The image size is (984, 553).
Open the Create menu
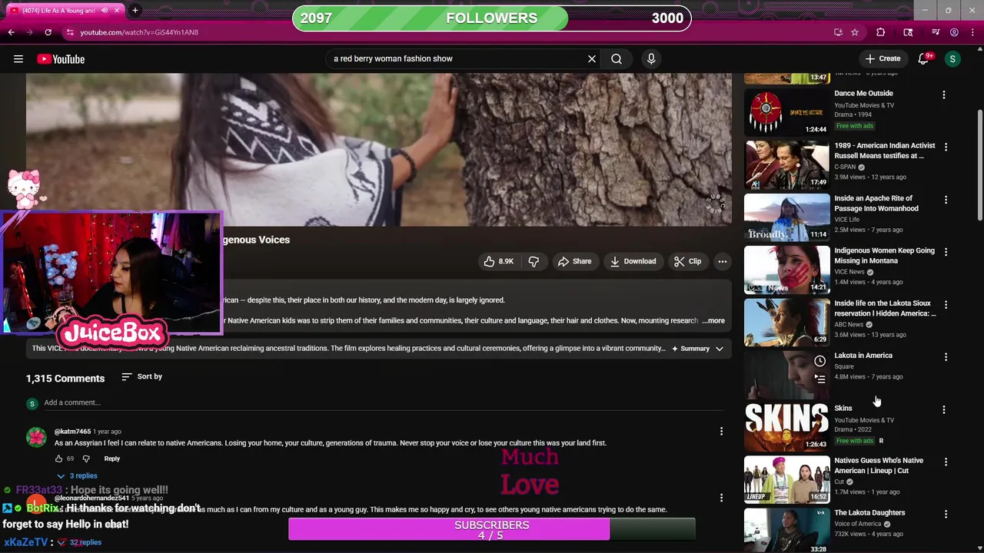click(883, 58)
